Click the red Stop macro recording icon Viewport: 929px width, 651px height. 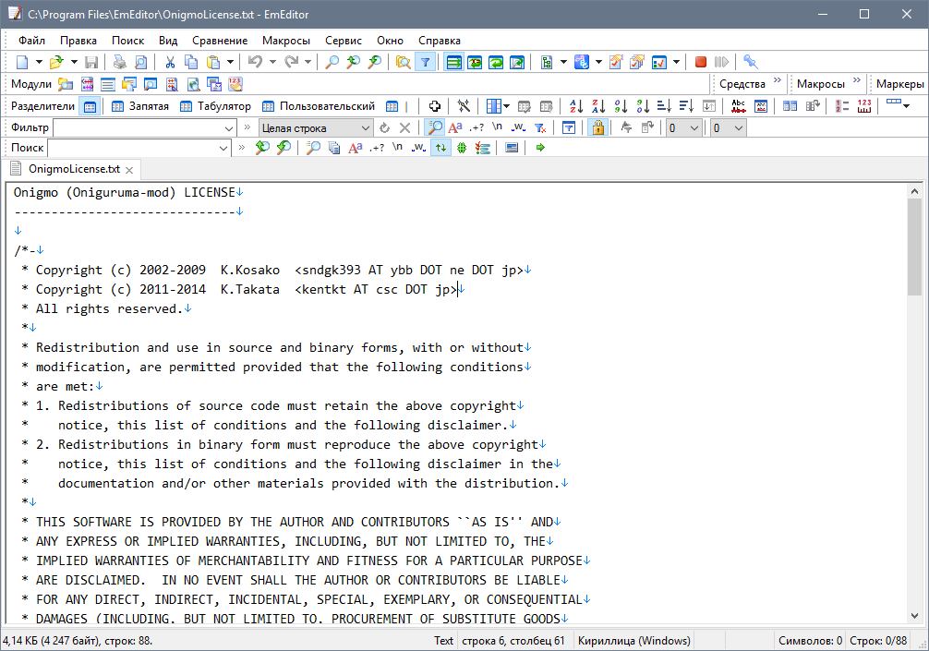click(x=701, y=62)
